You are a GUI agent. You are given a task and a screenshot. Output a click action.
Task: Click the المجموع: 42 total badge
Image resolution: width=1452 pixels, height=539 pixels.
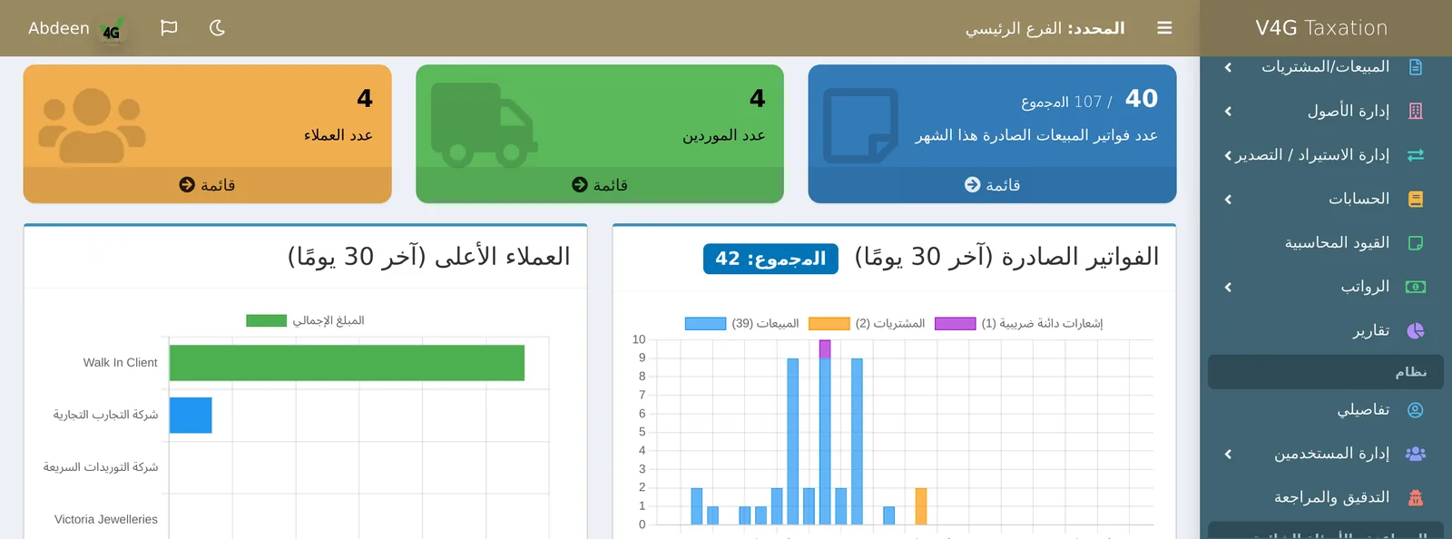tap(770, 259)
